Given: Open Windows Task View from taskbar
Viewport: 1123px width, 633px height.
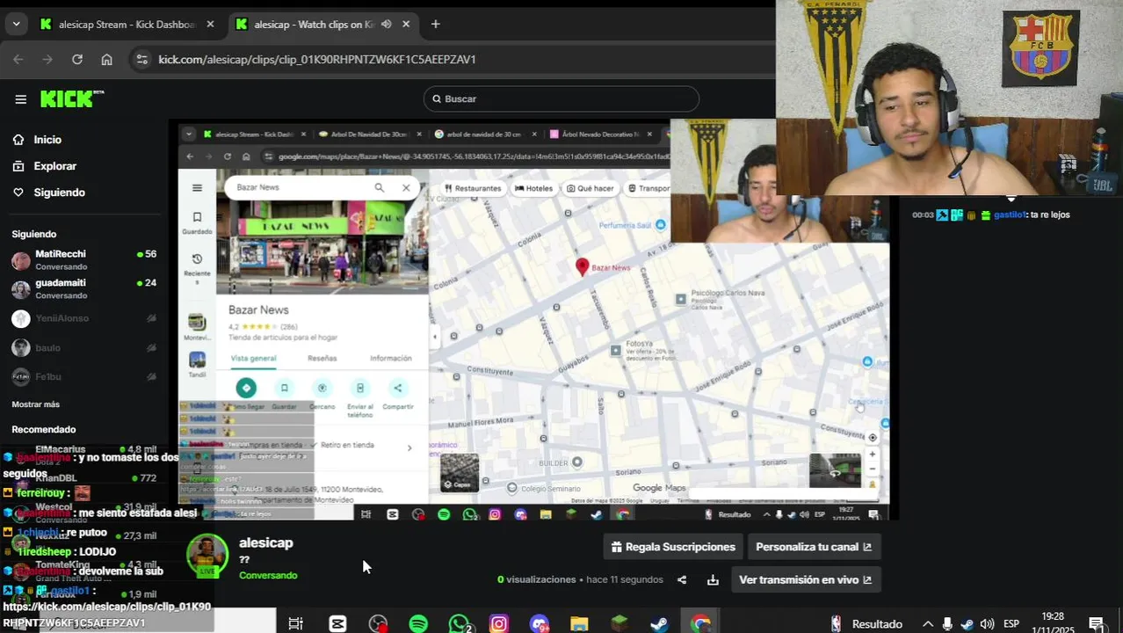Looking at the screenshot, I should click(x=295, y=623).
